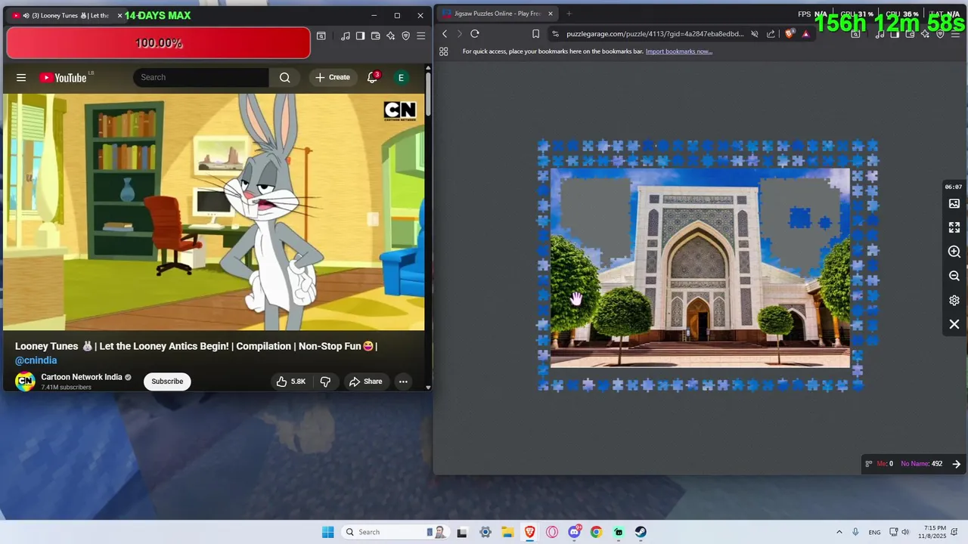This screenshot has height=544, width=968.
Task: Reload the puzzlegarage page
Action: click(475, 34)
